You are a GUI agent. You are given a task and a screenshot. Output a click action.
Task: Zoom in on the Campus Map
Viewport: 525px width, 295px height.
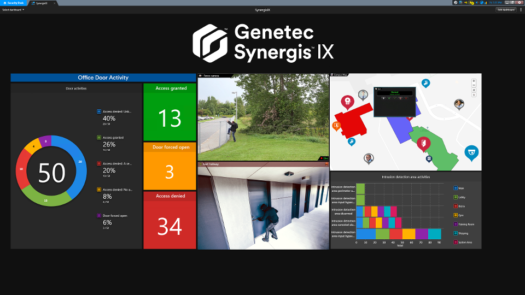(x=474, y=81)
